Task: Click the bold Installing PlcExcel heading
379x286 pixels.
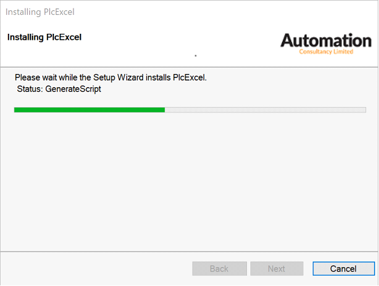Action: 44,37
